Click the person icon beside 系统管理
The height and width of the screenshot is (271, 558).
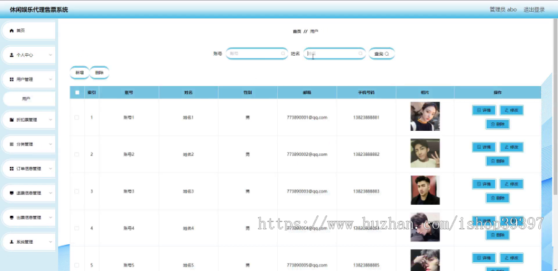(x=11, y=242)
